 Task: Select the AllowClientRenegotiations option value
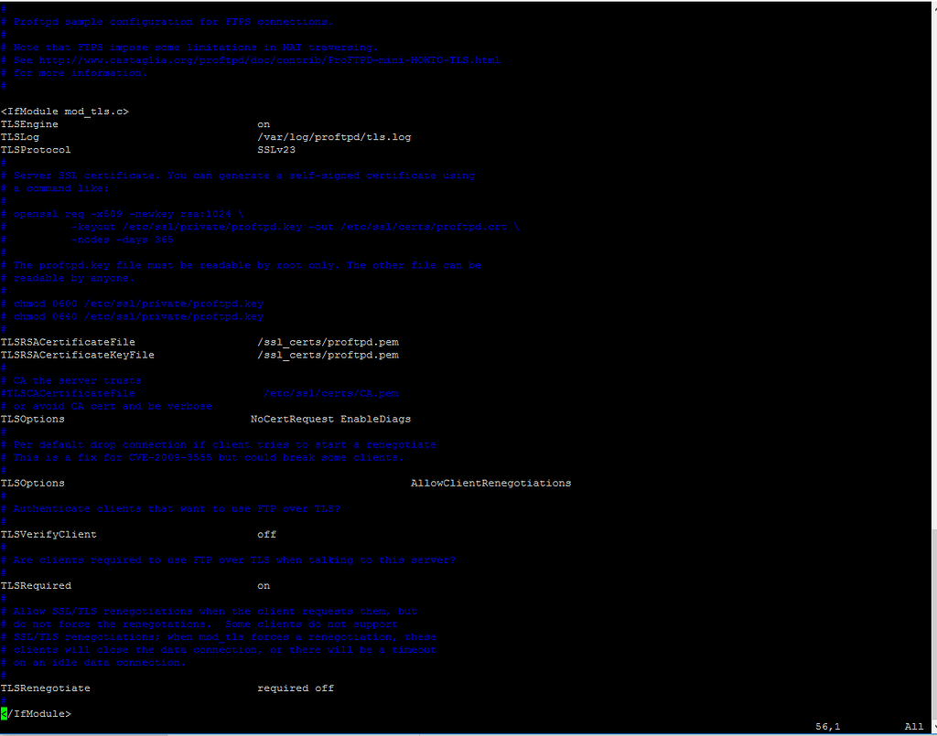(490, 482)
